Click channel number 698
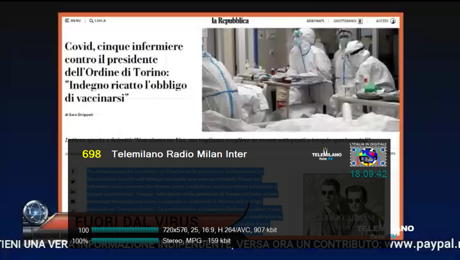The image size is (460, 260). 92,154
